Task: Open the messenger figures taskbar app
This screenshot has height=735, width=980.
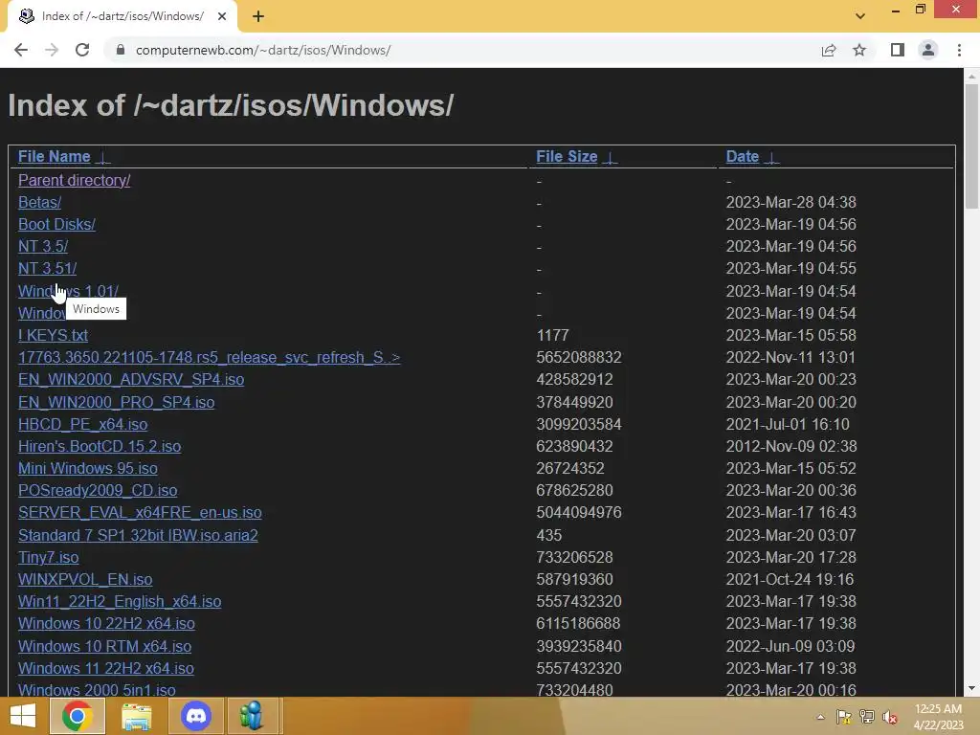Action: click(x=253, y=716)
